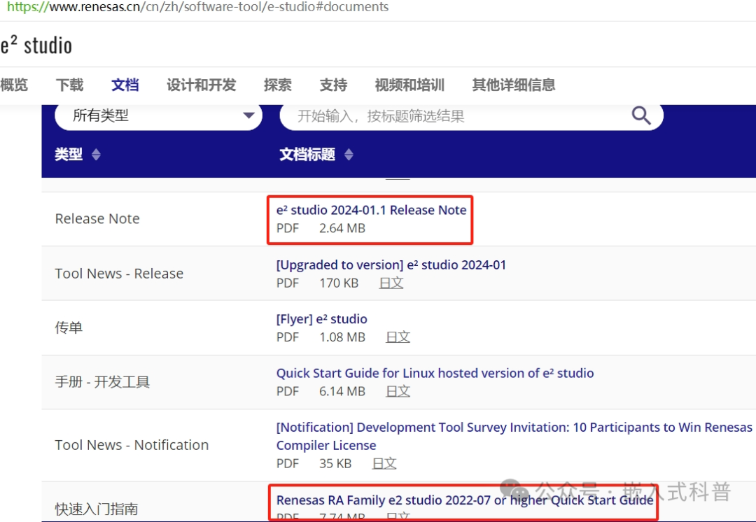756x522 pixels.
Task: Open the 视频和培训 tab
Action: [409, 85]
